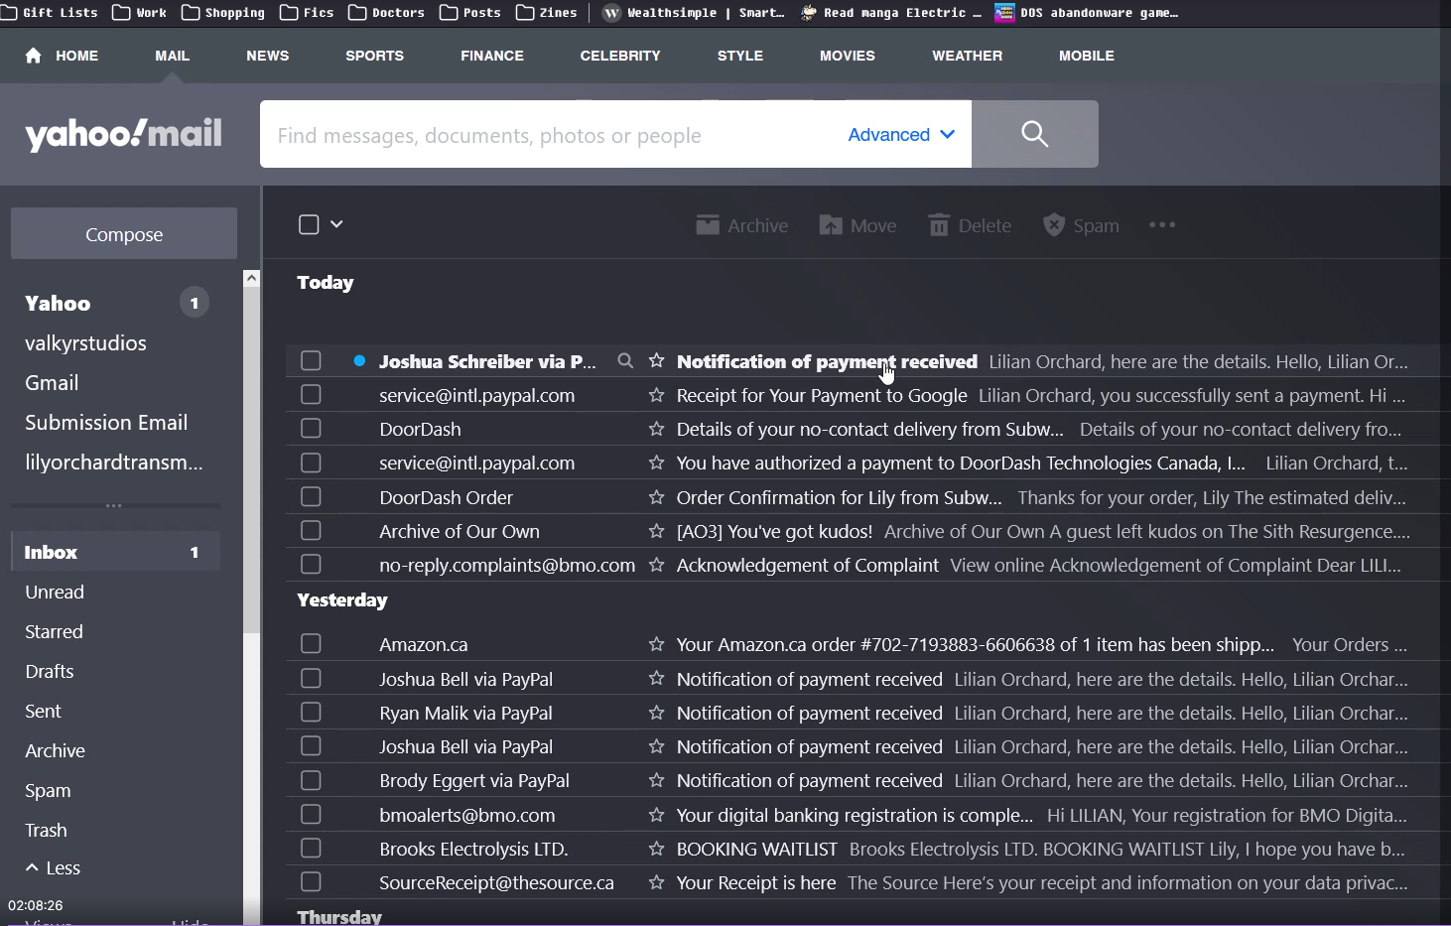Open Advanced search options dropdown
The height and width of the screenshot is (926, 1451).
901,134
